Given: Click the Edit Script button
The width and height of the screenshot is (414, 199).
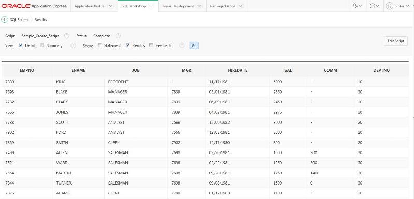Looking at the screenshot, I should click(396, 41).
